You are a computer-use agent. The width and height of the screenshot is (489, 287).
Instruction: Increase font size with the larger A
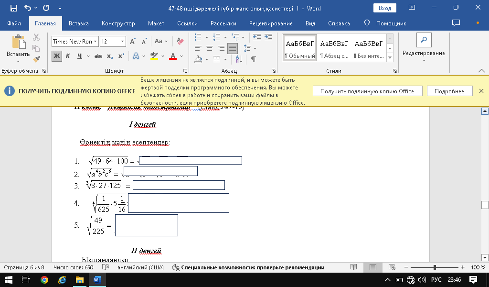(x=133, y=42)
